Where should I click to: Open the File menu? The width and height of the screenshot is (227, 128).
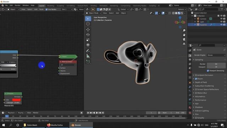point(6,5)
